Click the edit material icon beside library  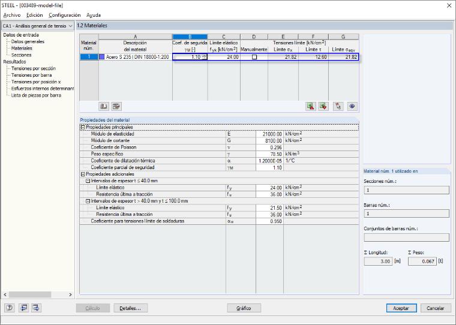pos(116,106)
